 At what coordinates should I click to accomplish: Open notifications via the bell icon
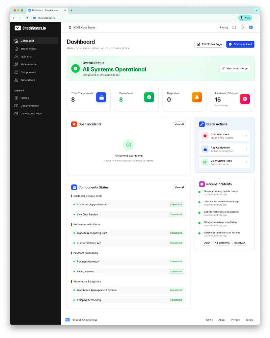[x=242, y=27]
